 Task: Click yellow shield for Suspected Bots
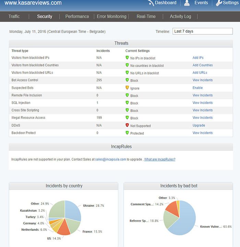(x=127, y=88)
